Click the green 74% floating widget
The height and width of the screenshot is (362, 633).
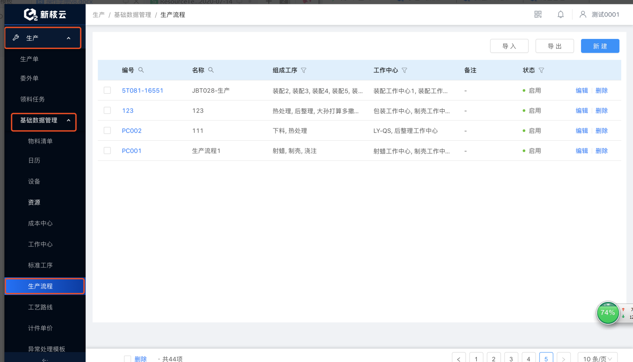pos(608,313)
